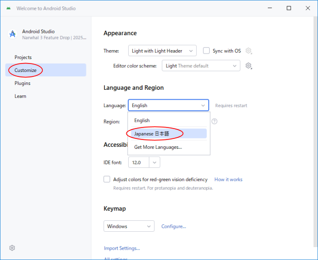Image resolution: width=318 pixels, height=260 pixels.
Task: Open the Plugins tab
Action: (46, 83)
